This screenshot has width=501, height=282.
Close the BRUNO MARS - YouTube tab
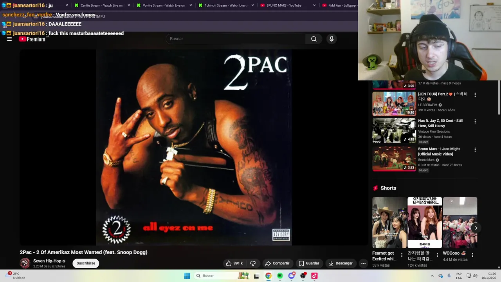[x=314, y=5]
